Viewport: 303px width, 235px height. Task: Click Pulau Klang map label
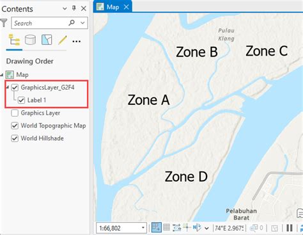(226, 35)
